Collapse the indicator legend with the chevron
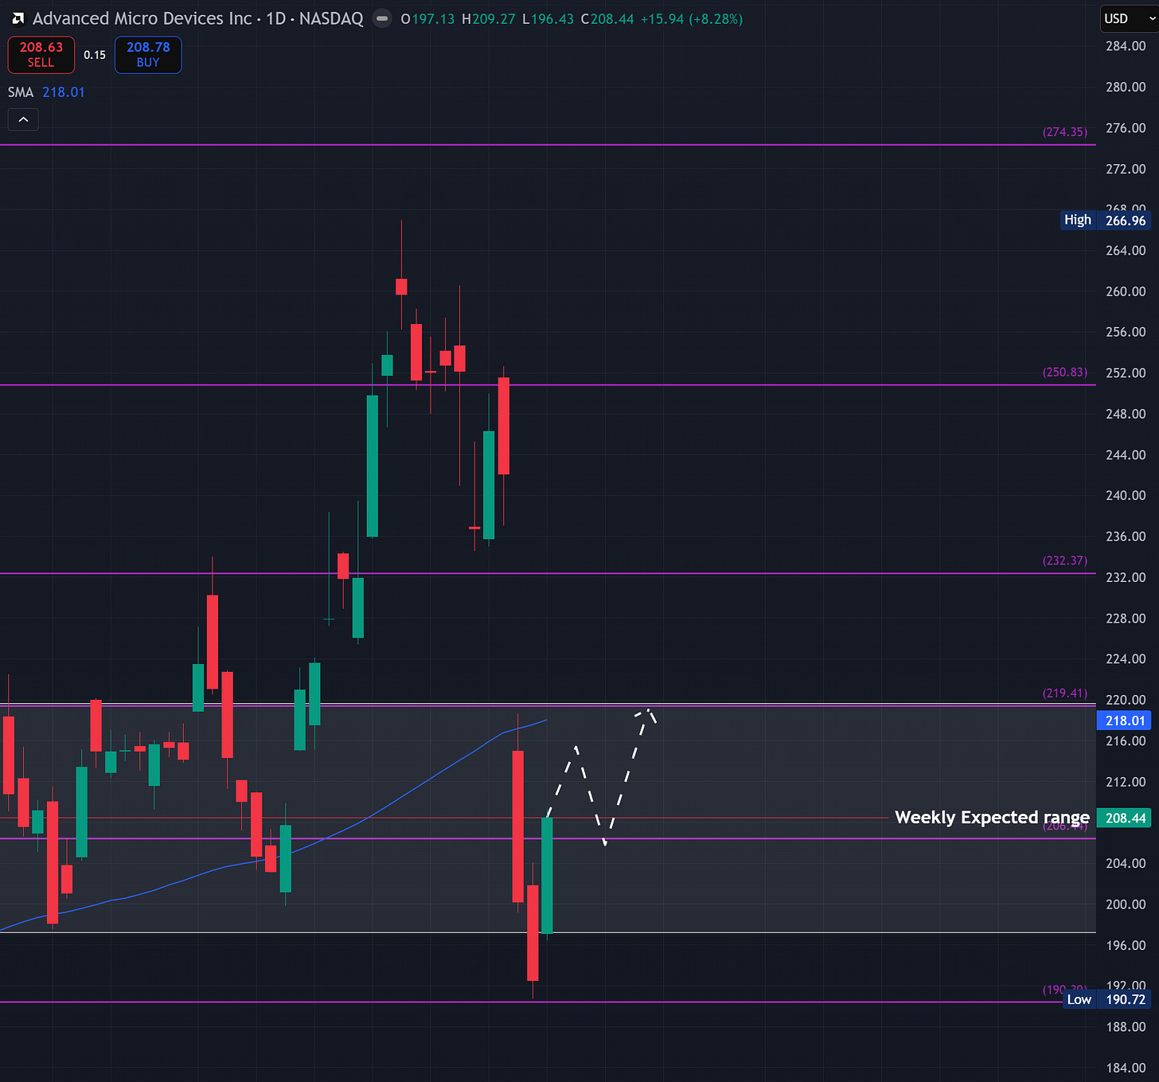 (x=23, y=119)
